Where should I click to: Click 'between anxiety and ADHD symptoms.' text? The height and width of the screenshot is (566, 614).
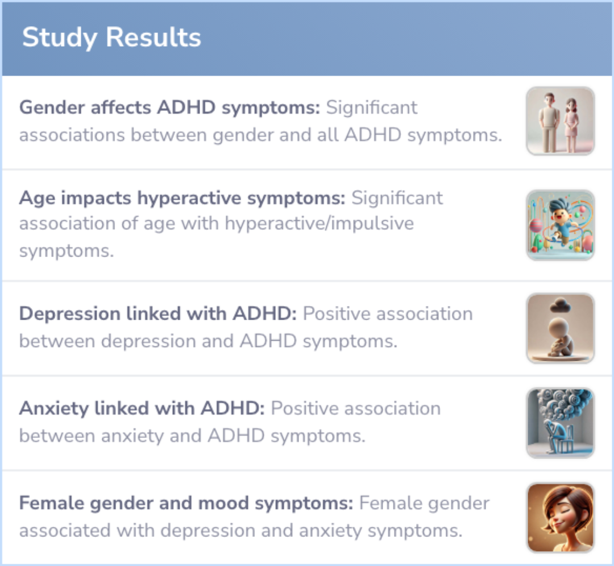[x=192, y=436]
